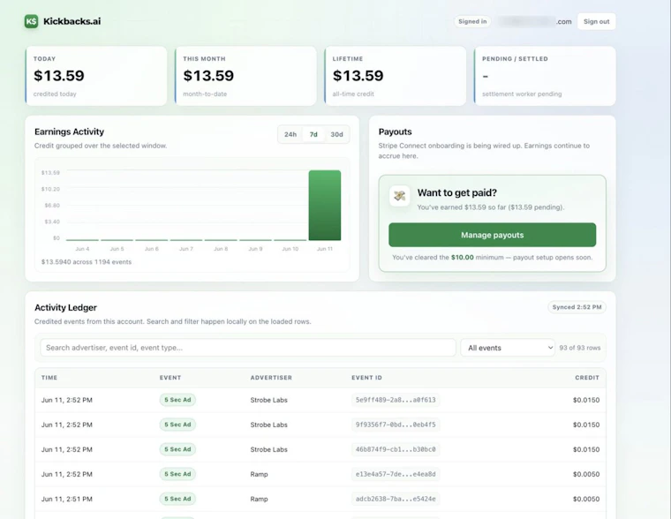The image size is (671, 519).
Task: Click the THIS MONTH earnings card
Action: (x=245, y=76)
